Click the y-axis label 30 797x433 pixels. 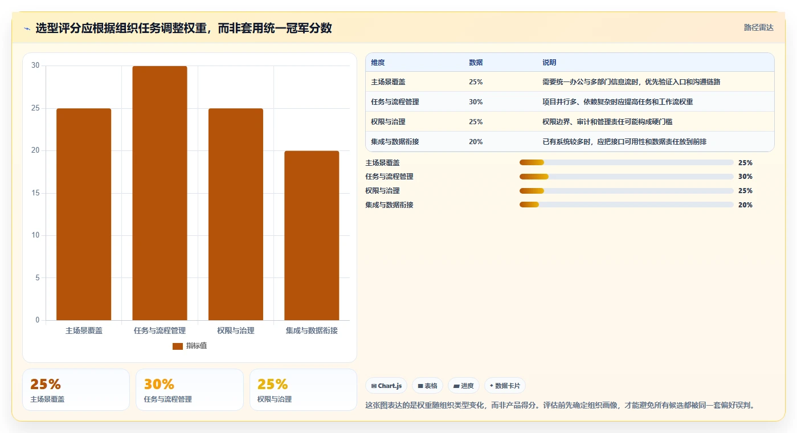[35, 66]
